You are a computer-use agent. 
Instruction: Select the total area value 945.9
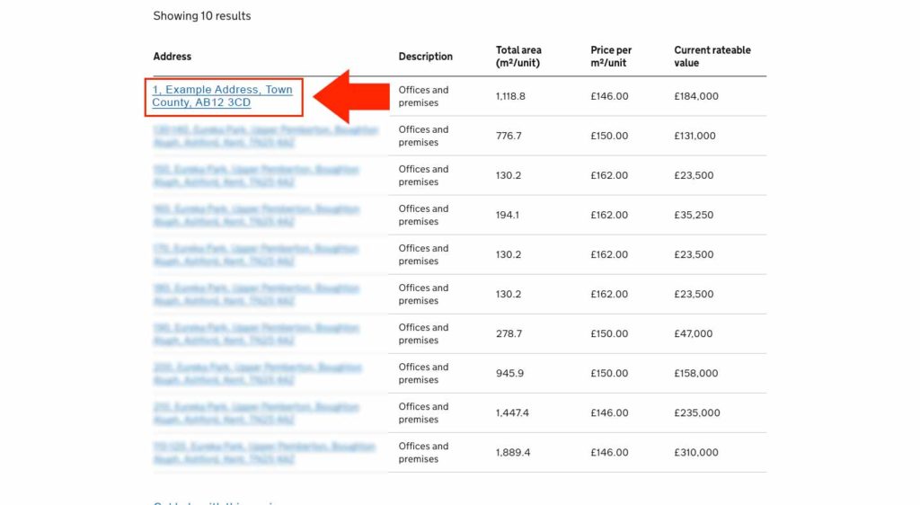(x=510, y=374)
